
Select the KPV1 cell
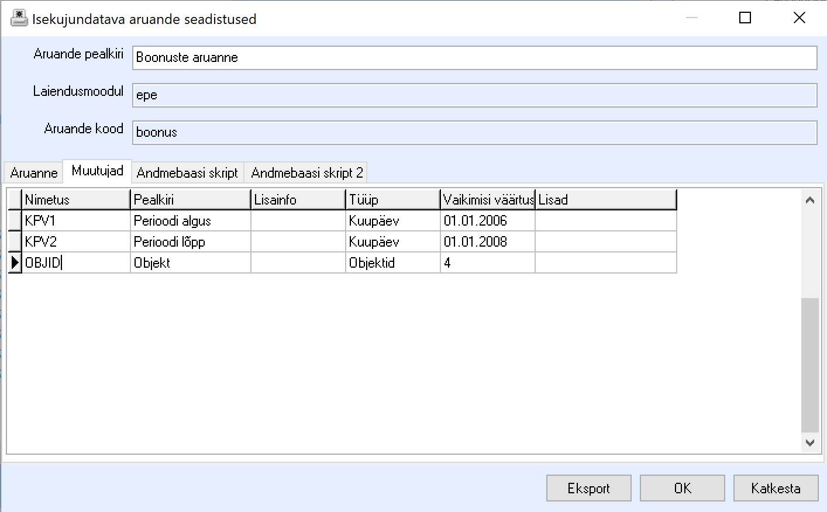coord(76,221)
